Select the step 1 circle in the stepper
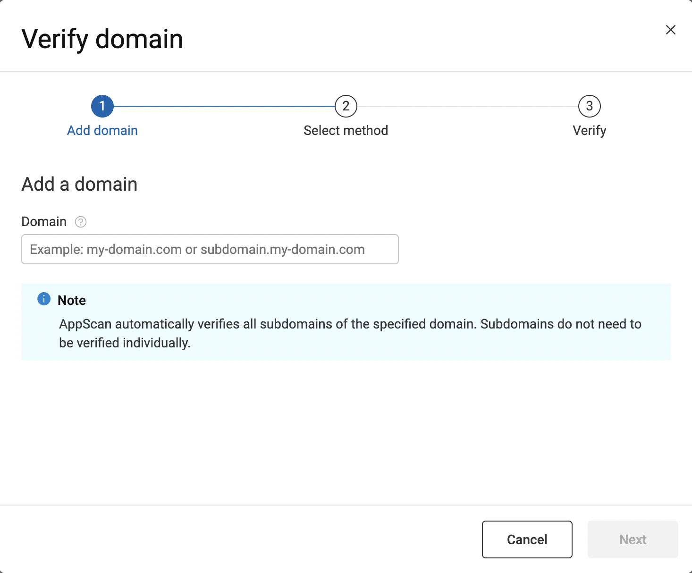Viewport: 692px width, 573px height. [102, 106]
